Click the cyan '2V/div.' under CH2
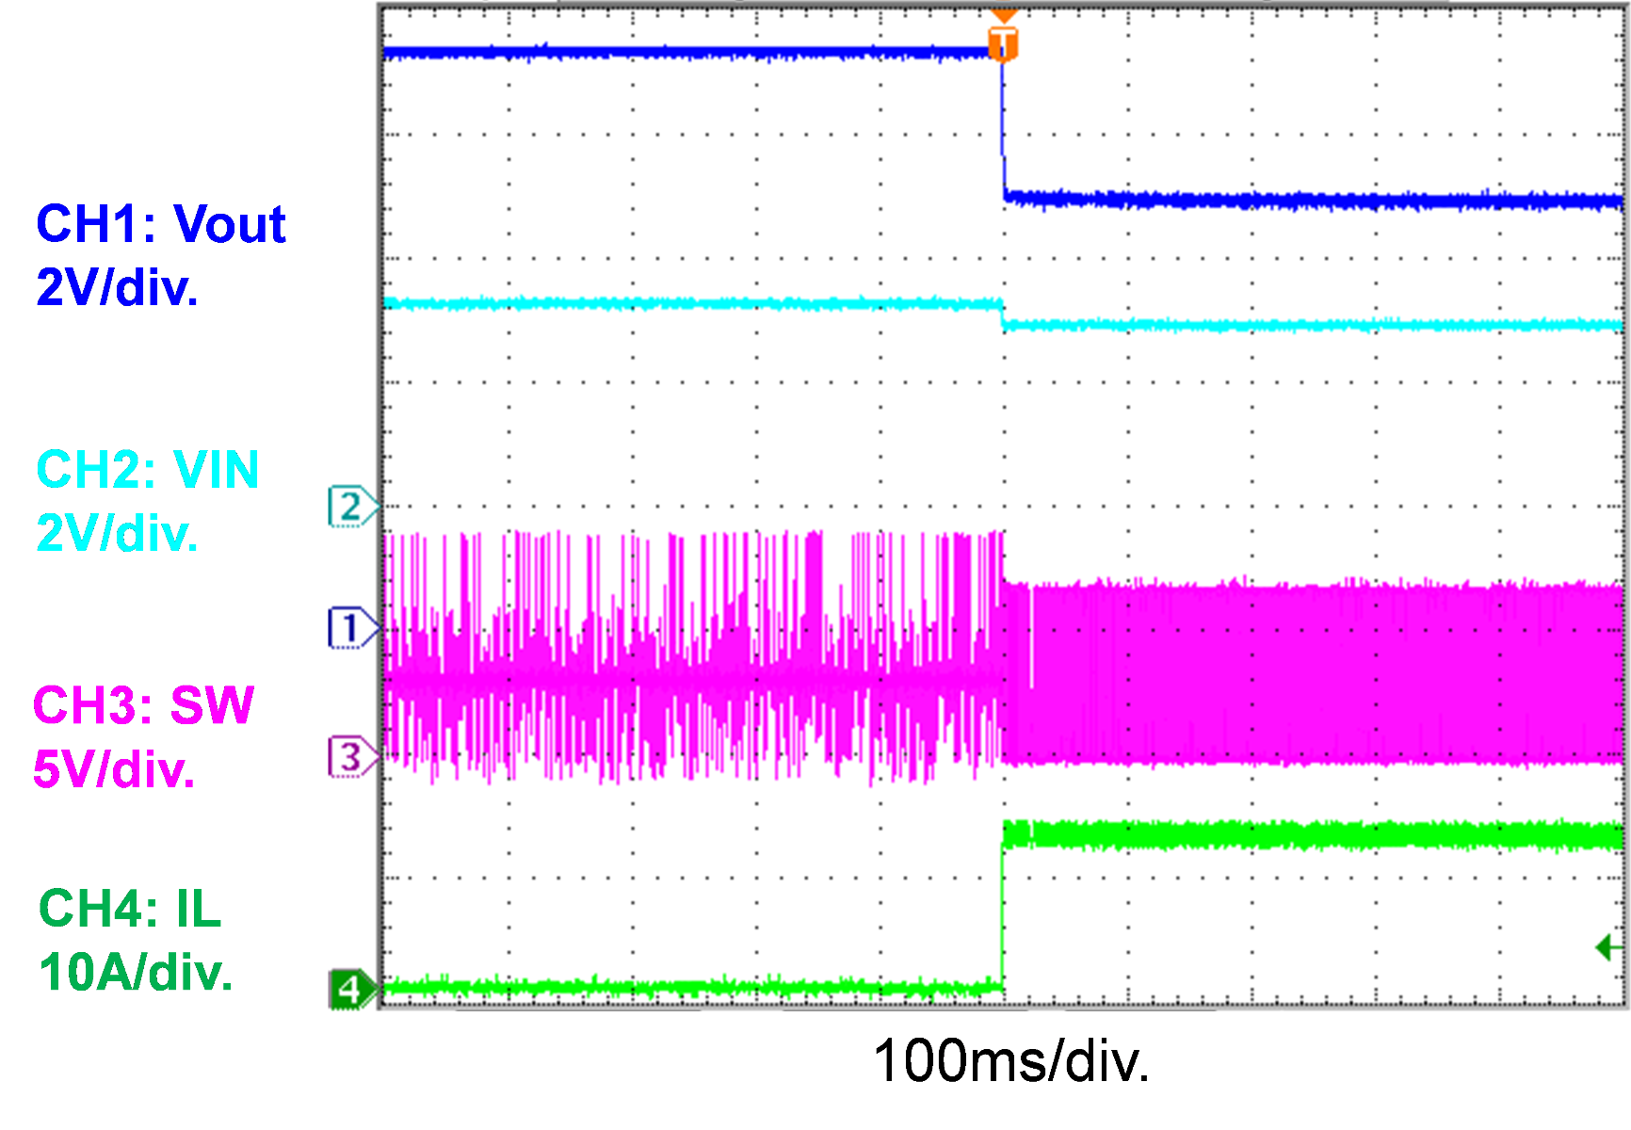The width and height of the screenshot is (1631, 1130). coord(117,533)
